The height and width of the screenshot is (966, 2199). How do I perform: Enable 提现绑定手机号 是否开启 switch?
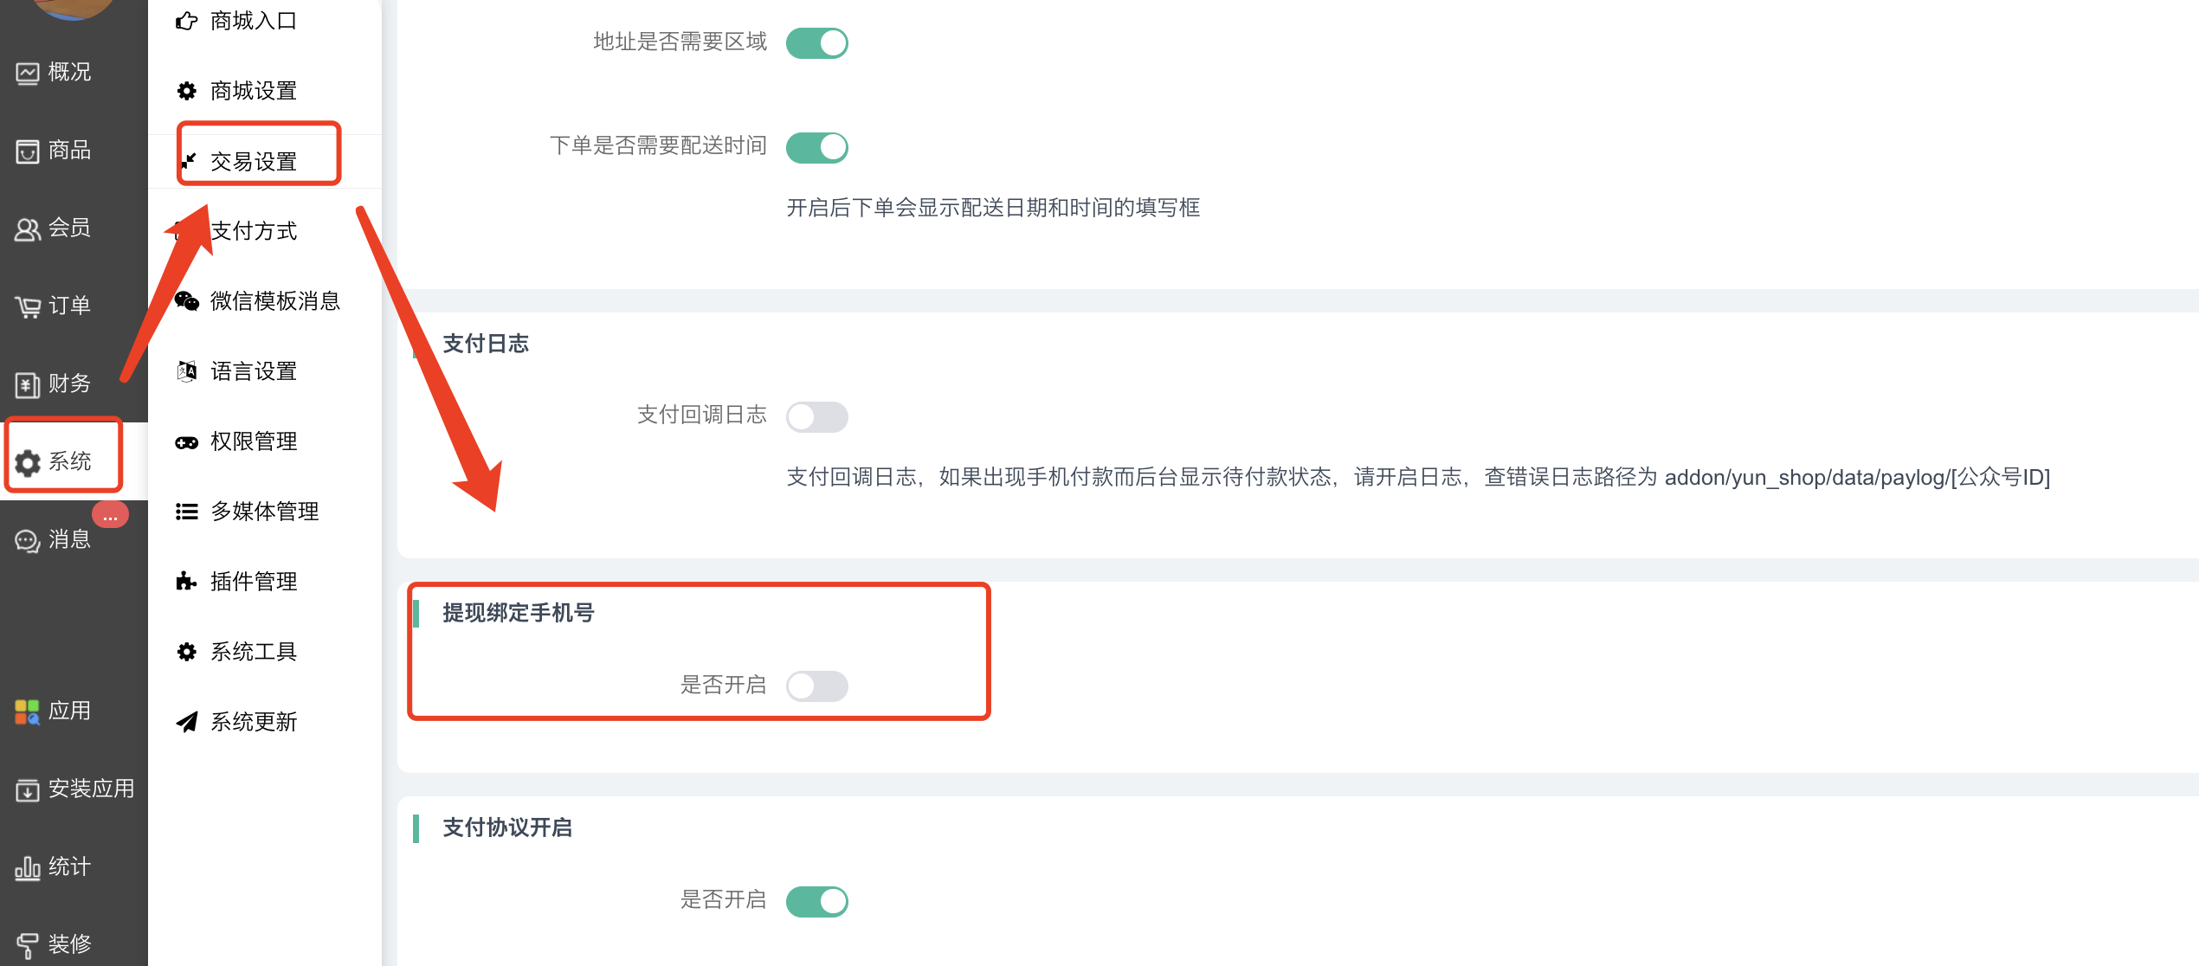(x=816, y=686)
